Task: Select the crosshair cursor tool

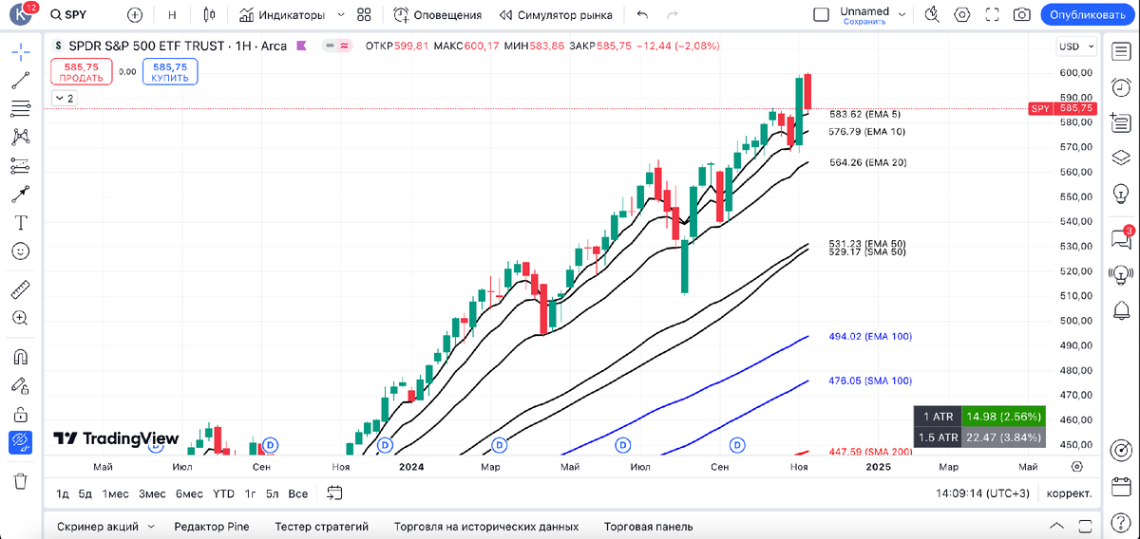Action: (20, 50)
